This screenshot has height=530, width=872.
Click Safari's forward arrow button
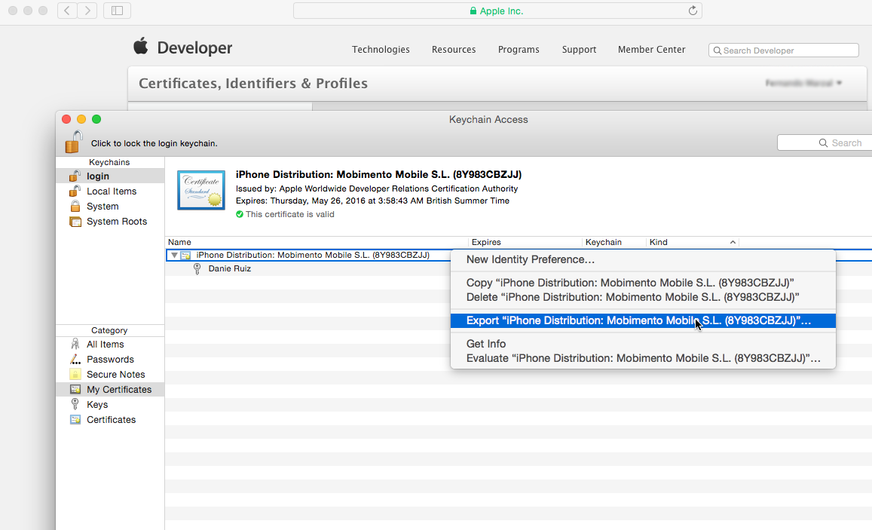tap(87, 11)
